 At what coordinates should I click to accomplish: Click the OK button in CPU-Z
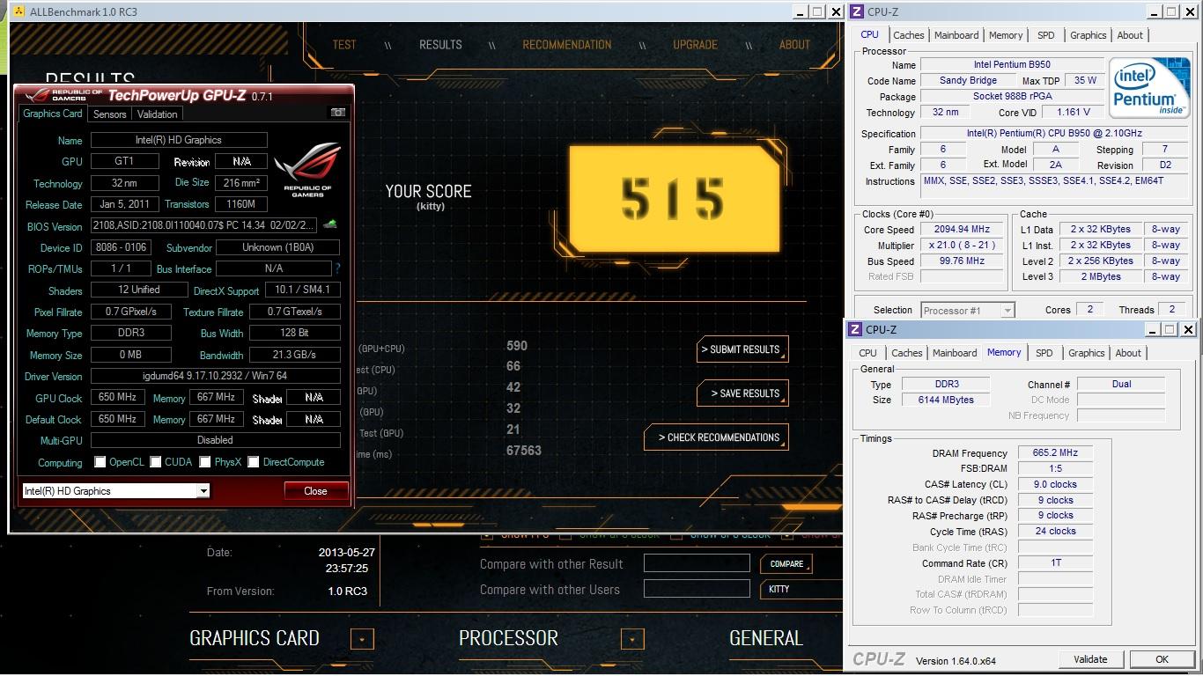1162,659
